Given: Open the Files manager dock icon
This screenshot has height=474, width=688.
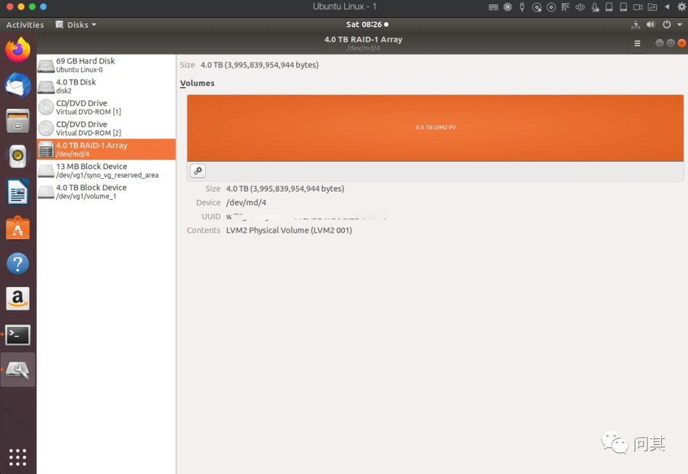Looking at the screenshot, I should [18, 121].
